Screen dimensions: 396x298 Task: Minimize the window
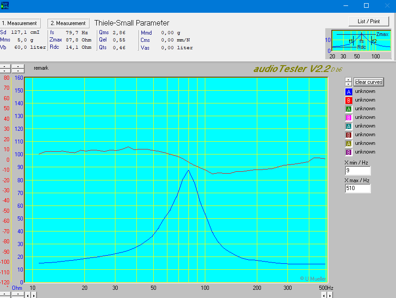click(346, 5)
